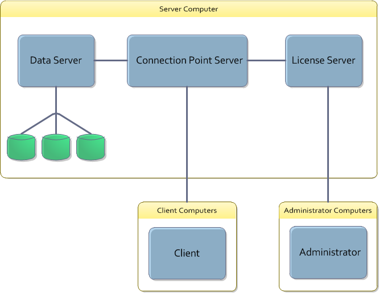
Task: Click the leftmost green database cylinder
Action: [21, 147]
